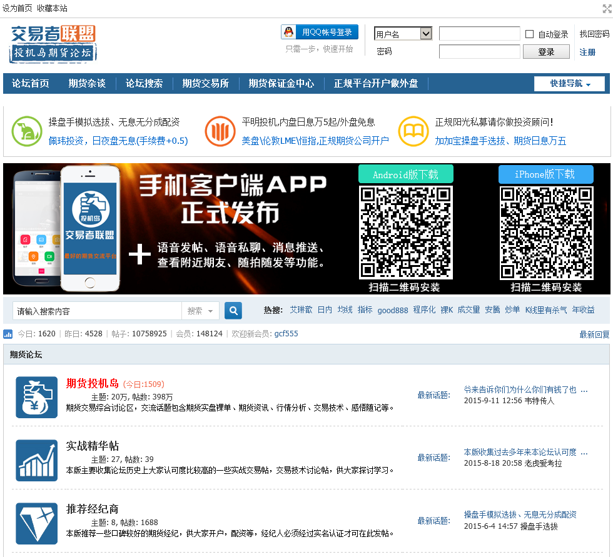Focus the 请输入搜索内容 search box

(x=97, y=311)
